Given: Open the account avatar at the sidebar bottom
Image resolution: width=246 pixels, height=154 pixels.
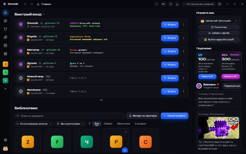Looking at the screenshot, I should tap(6, 148).
